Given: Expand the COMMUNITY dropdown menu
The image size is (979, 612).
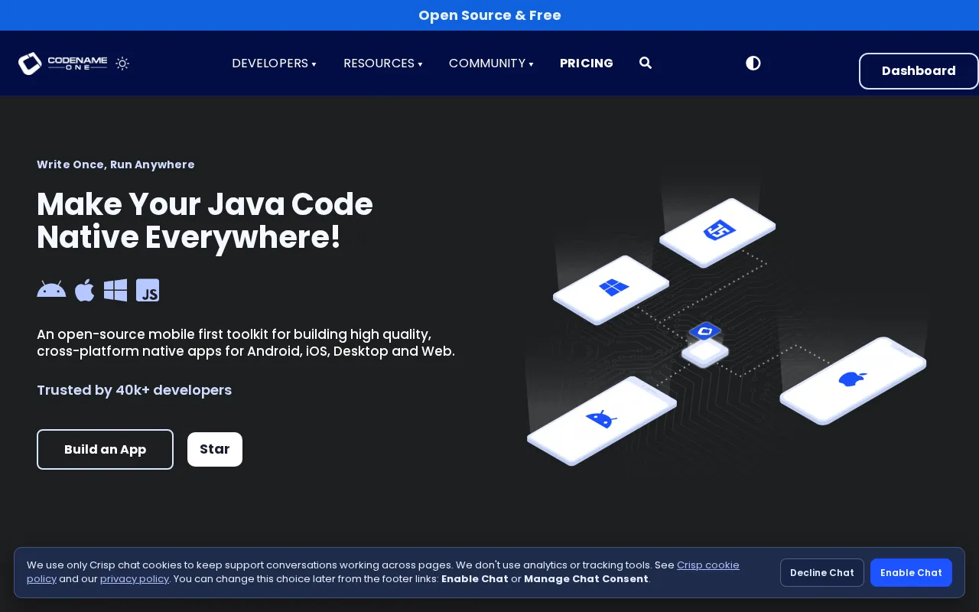Looking at the screenshot, I should [491, 63].
